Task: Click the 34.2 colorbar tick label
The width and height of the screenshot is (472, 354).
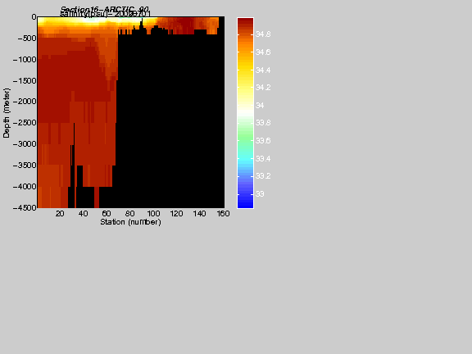Action: [263, 88]
